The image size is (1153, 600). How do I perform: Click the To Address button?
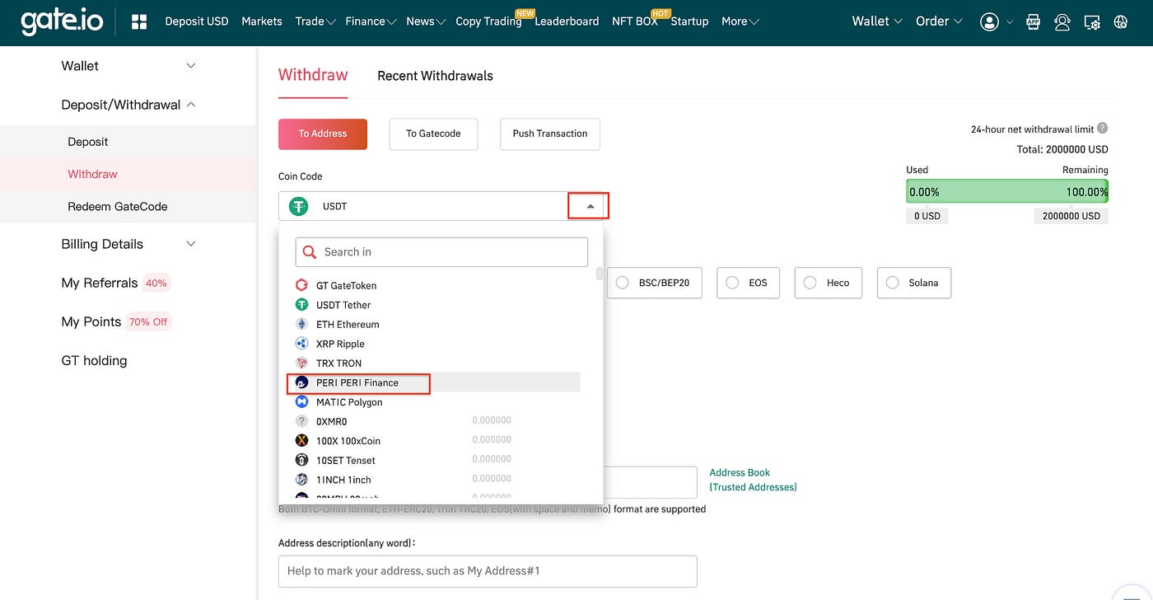(x=323, y=134)
